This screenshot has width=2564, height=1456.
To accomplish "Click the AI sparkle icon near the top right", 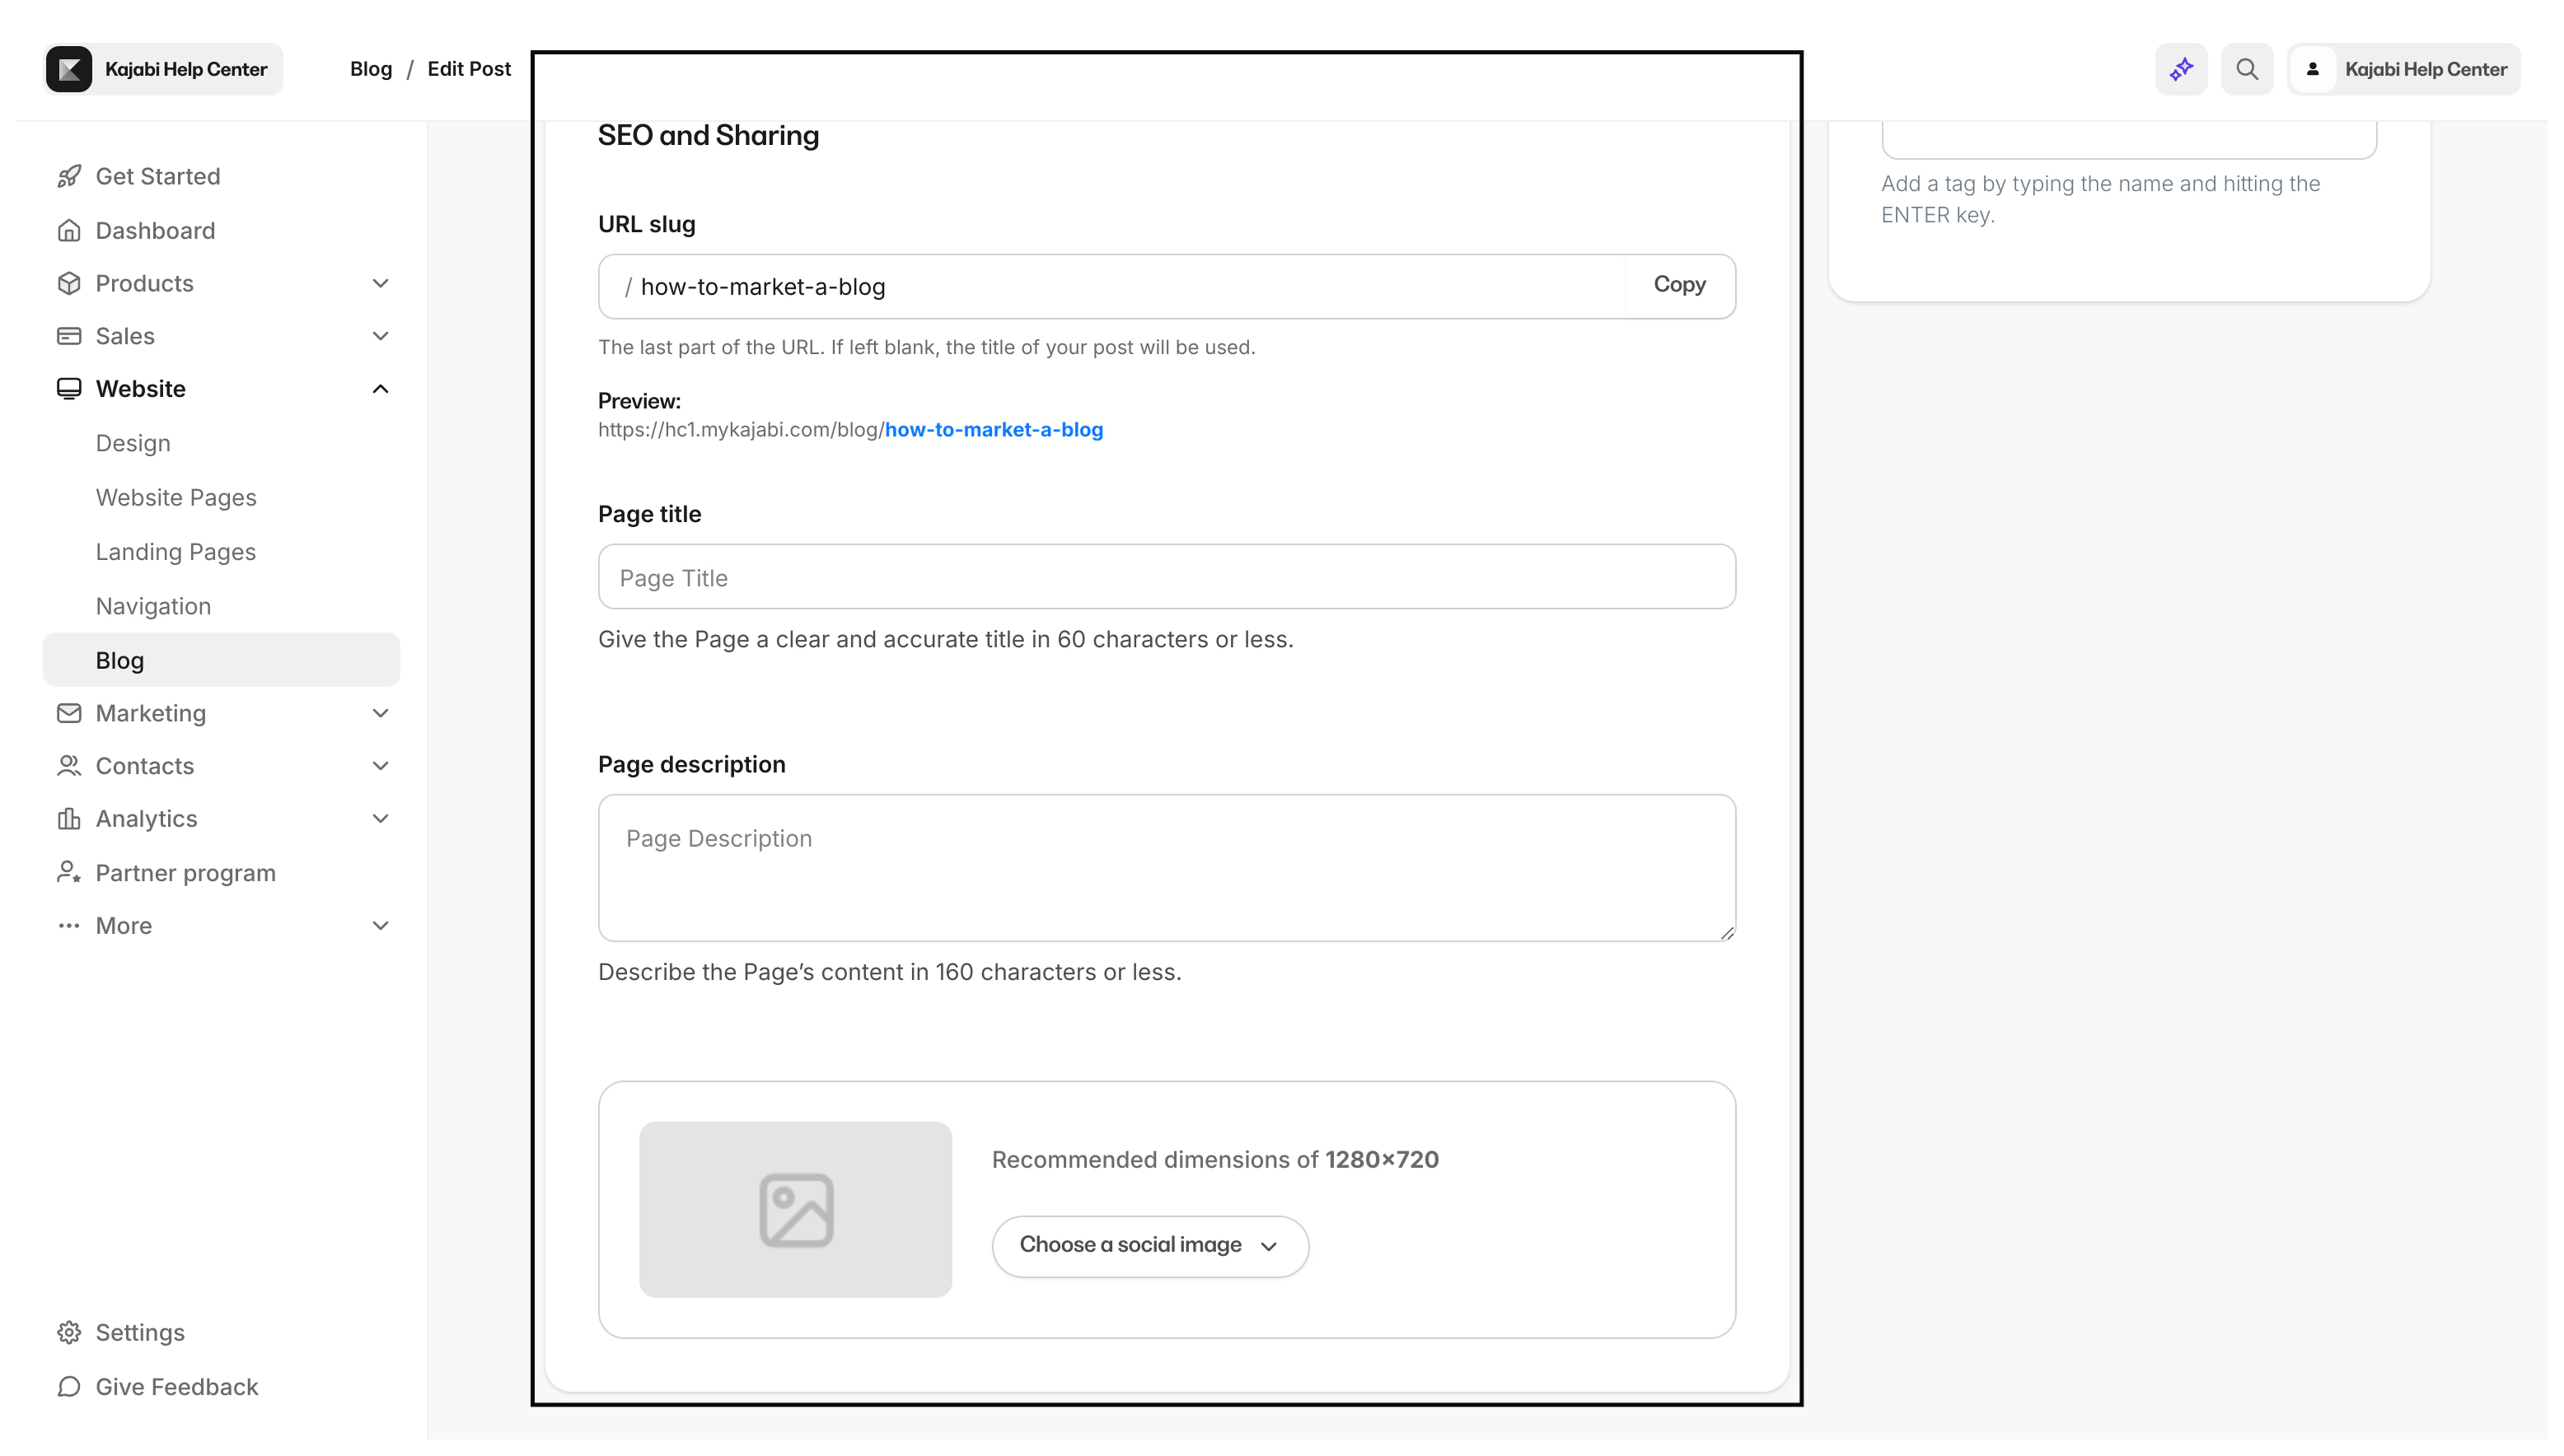I will (2181, 68).
